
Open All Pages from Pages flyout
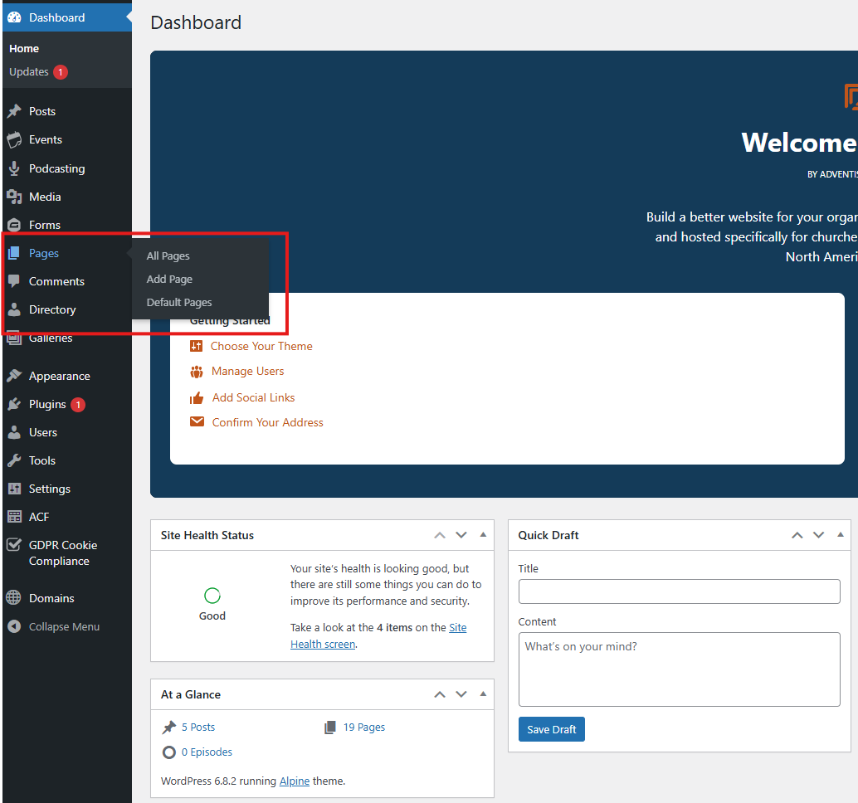168,256
